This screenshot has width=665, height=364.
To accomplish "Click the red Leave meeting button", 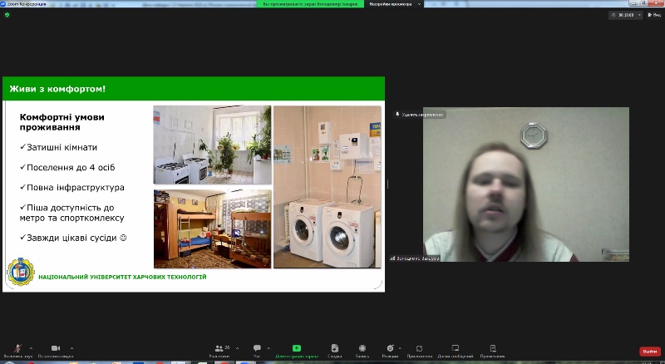I will click(x=650, y=352).
